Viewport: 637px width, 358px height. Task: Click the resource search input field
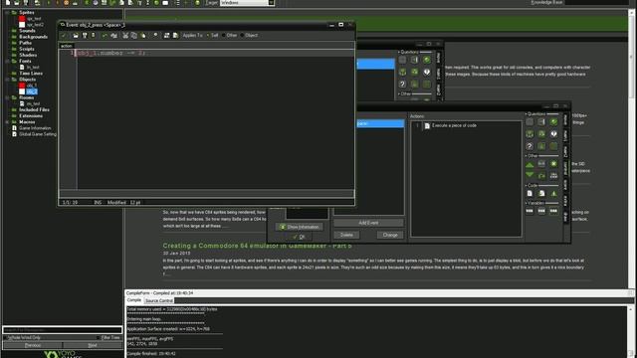click(62, 330)
